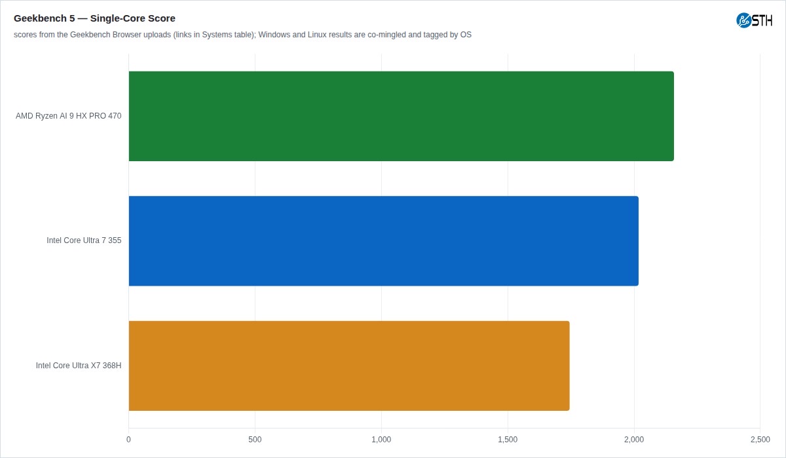Click the right end of the green bar

[671, 116]
